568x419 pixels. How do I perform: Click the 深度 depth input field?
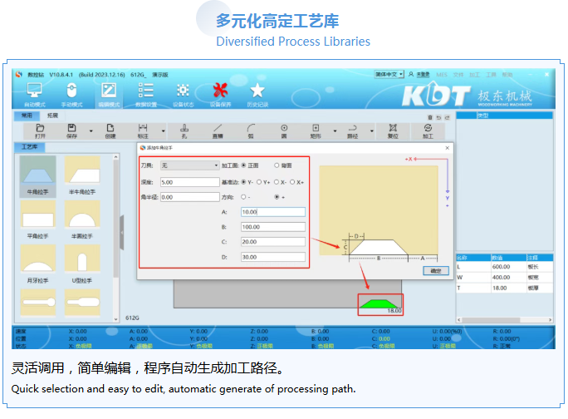(x=189, y=181)
